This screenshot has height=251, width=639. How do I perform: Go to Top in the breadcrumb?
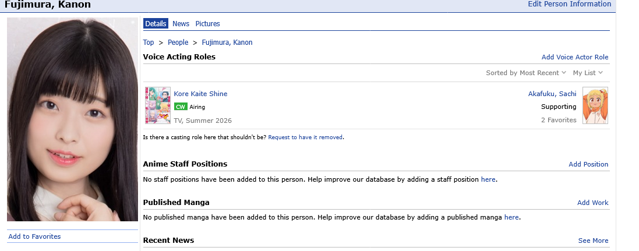click(x=149, y=43)
